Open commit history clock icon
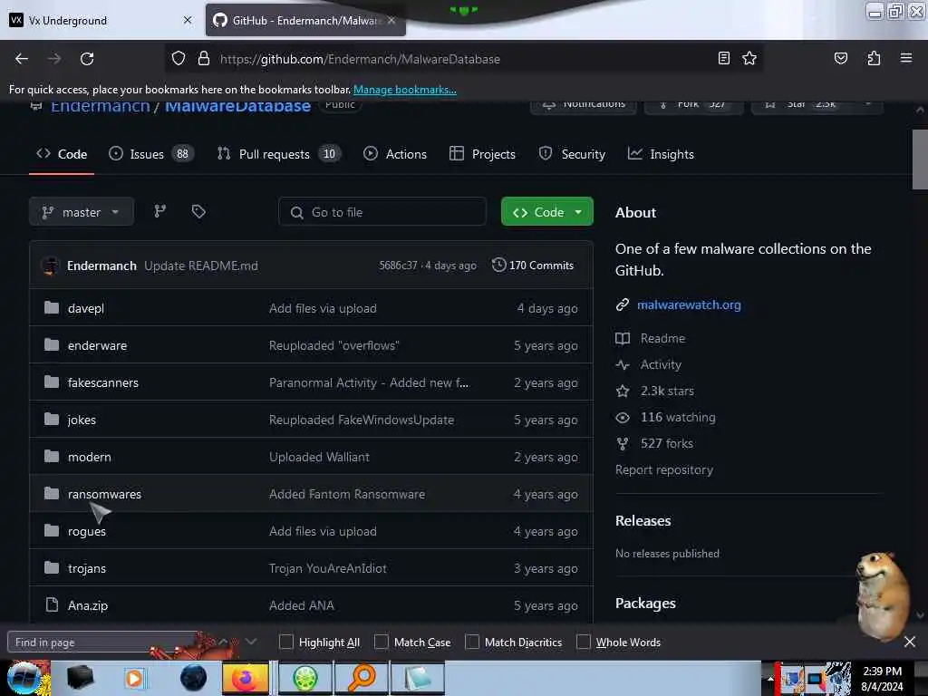This screenshot has height=696, width=928. (499, 266)
